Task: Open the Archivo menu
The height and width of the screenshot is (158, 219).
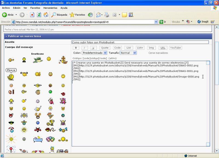Action: (x=6, y=8)
